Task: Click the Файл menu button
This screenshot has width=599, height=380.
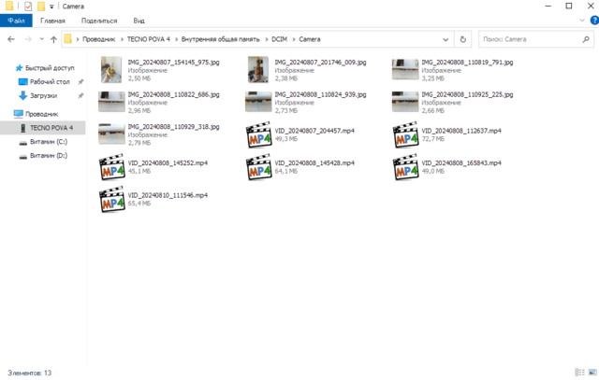Action: (16, 20)
